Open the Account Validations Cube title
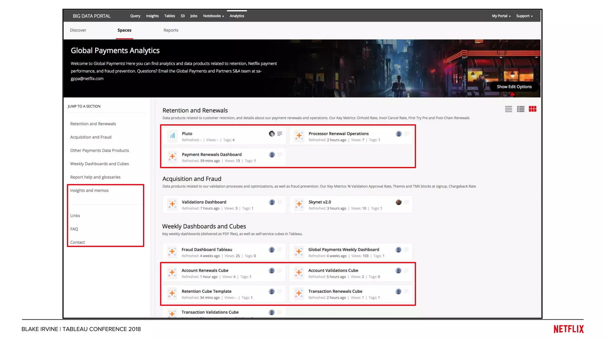Viewport: 605px width, 340px height. click(x=333, y=271)
